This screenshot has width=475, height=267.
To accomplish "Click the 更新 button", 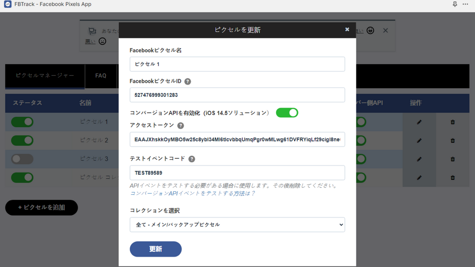I will tap(155, 249).
